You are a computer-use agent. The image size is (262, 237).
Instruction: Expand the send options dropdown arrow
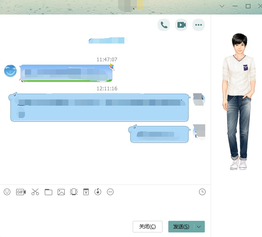click(199, 227)
